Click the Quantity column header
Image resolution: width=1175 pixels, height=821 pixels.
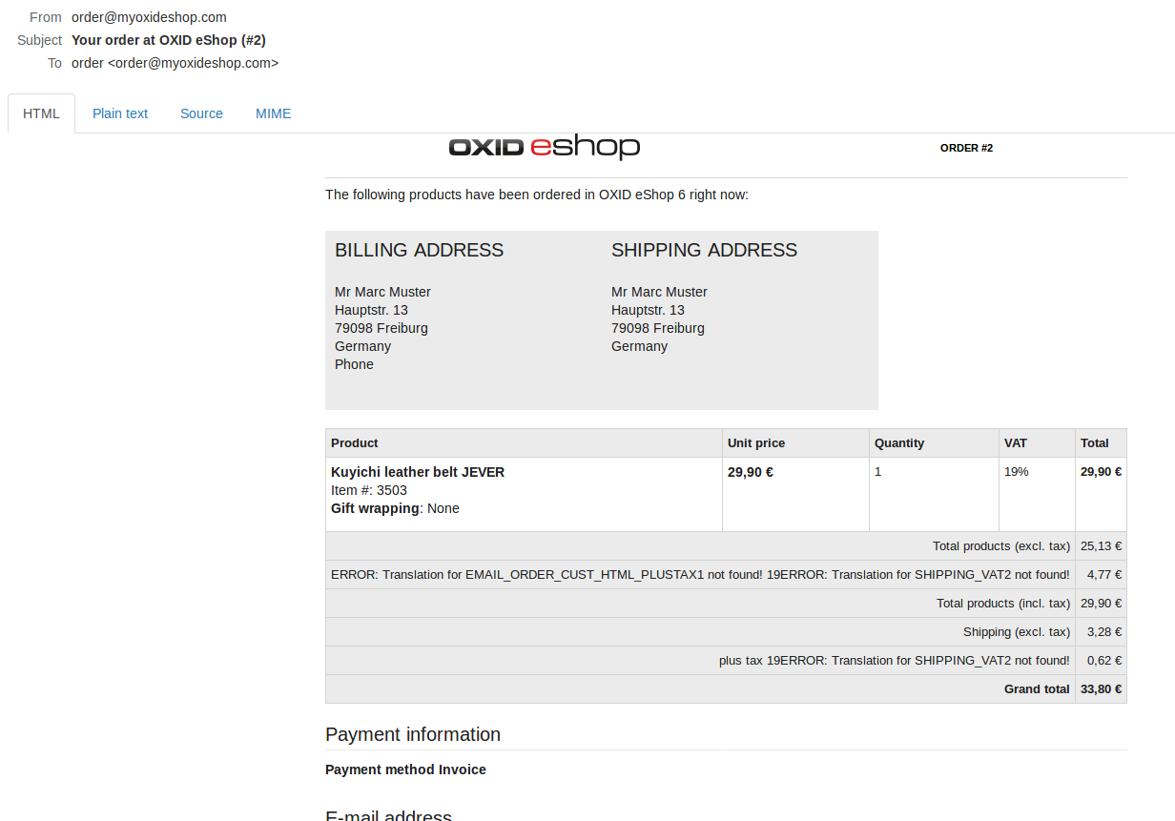tap(899, 442)
